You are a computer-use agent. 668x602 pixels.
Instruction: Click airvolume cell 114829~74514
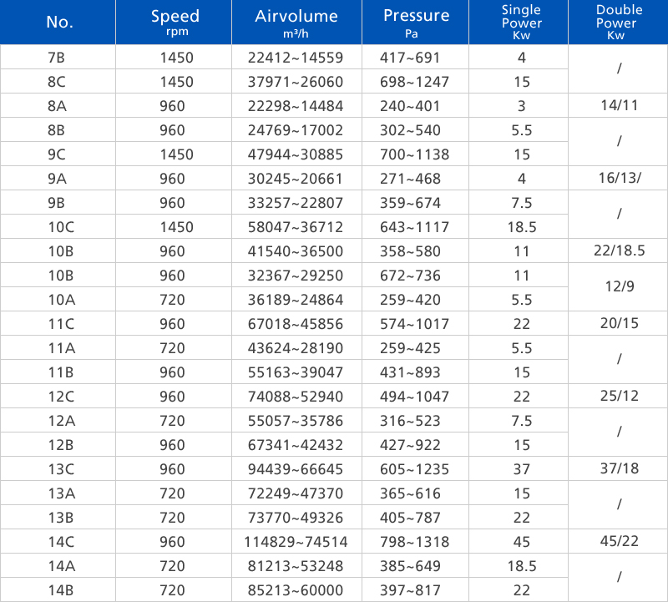[x=296, y=542]
